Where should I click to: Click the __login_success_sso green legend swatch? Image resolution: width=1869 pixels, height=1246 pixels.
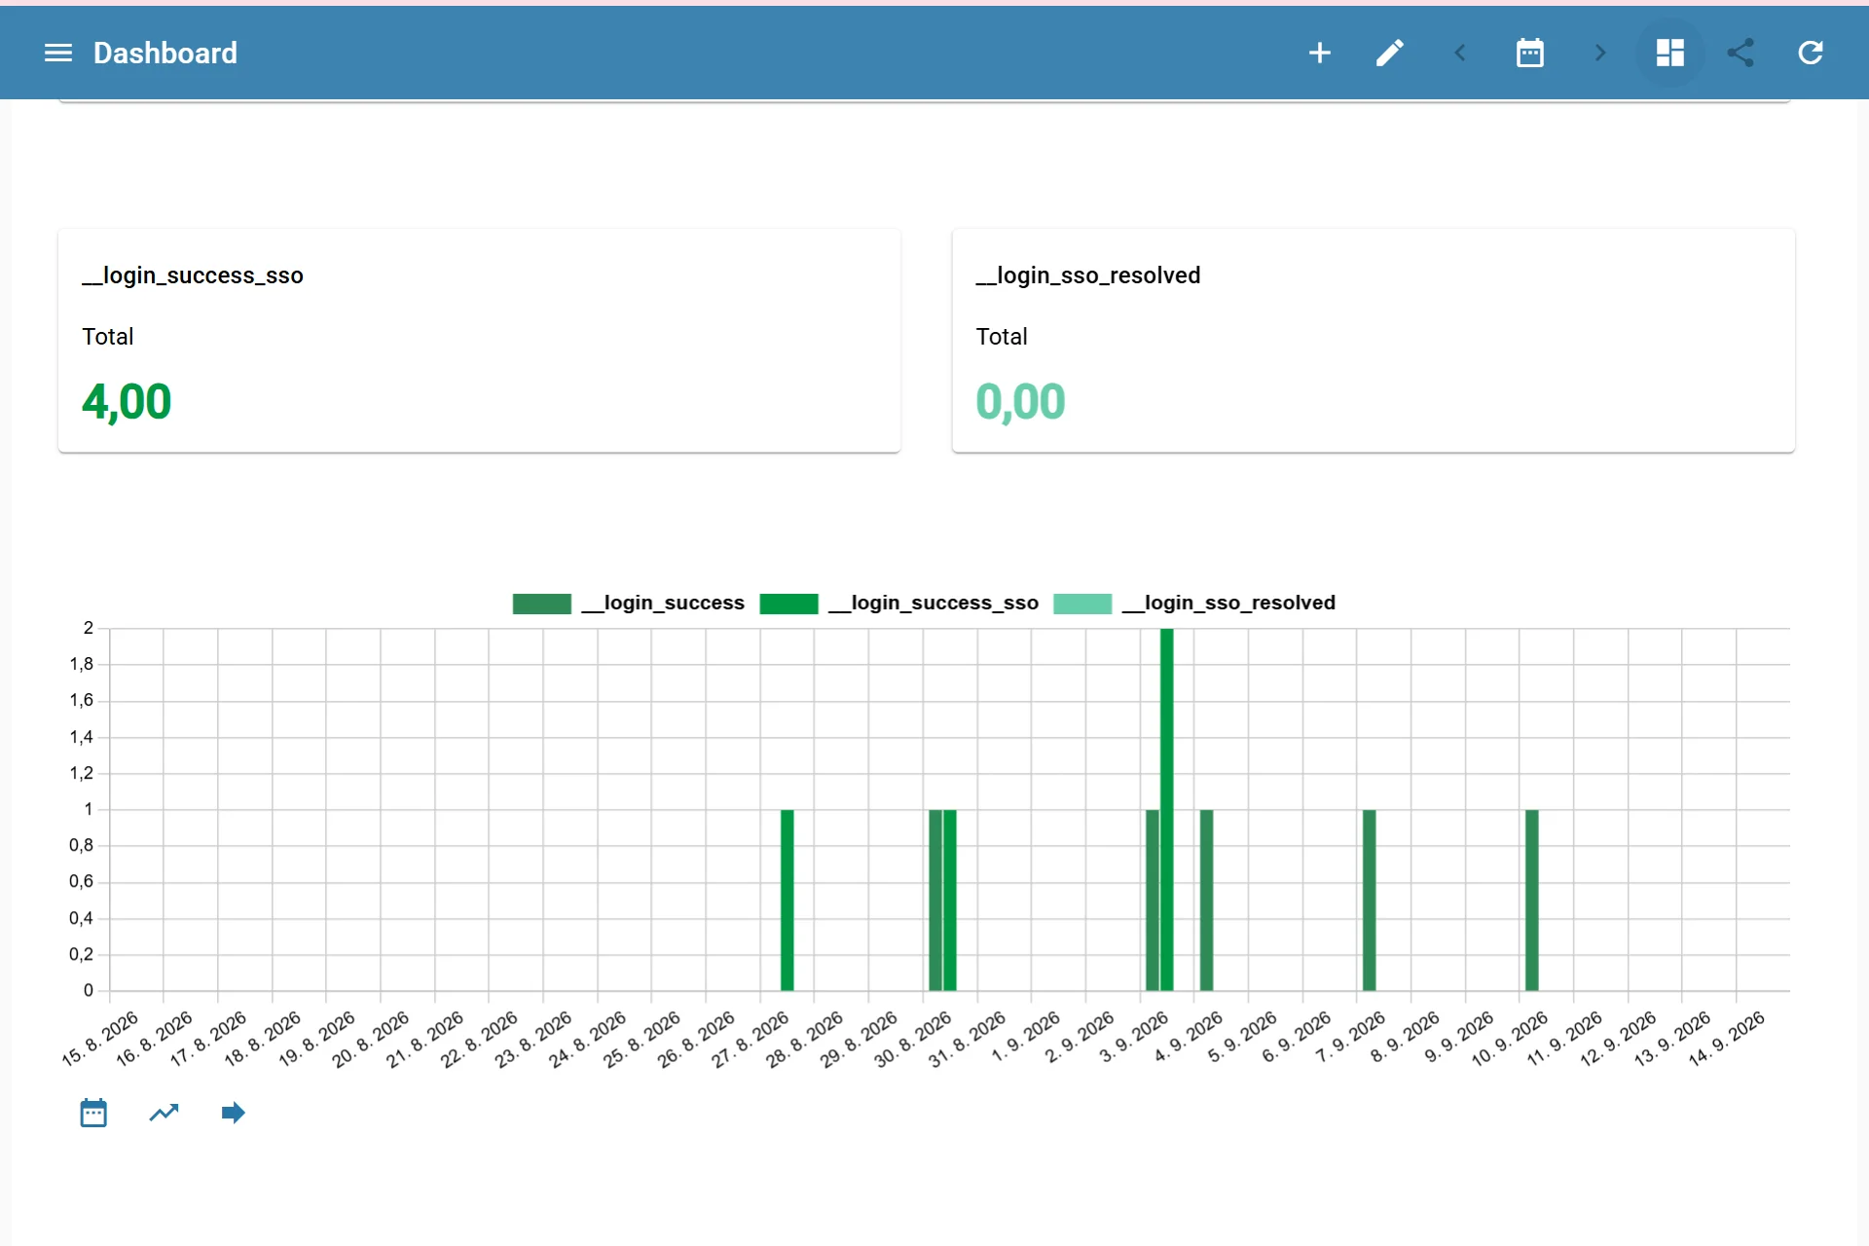[788, 604]
